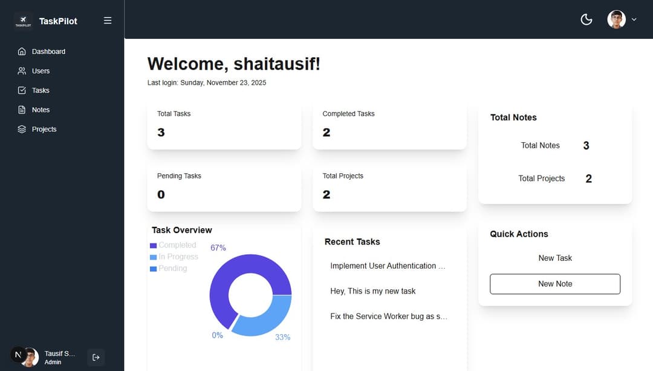This screenshot has width=653, height=371.
Task: Open 'Fix the Service Worker bug' task
Action: tap(389, 317)
